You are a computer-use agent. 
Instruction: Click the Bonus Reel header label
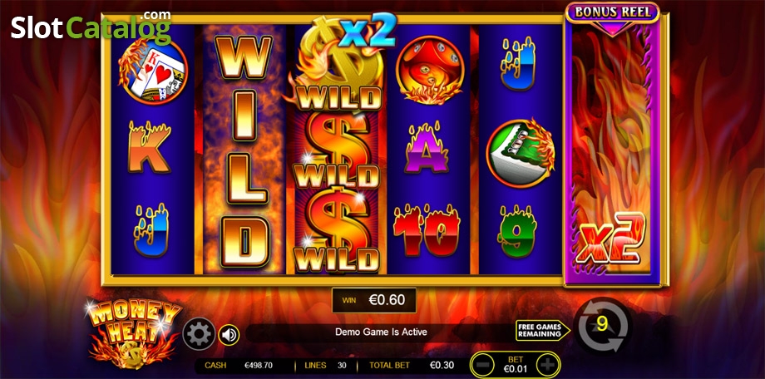[x=612, y=12]
